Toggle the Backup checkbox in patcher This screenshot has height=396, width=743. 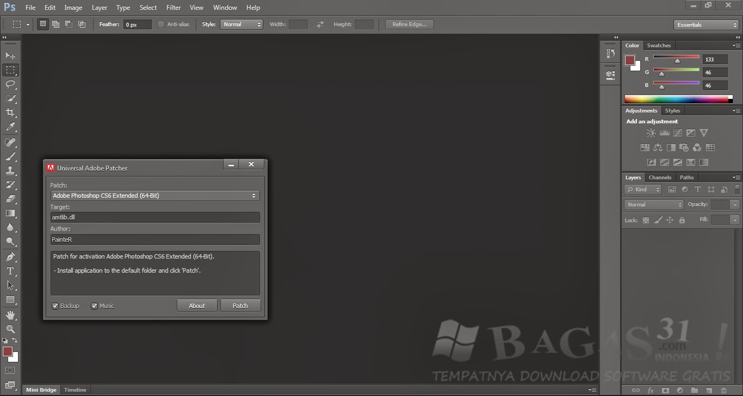(x=55, y=306)
